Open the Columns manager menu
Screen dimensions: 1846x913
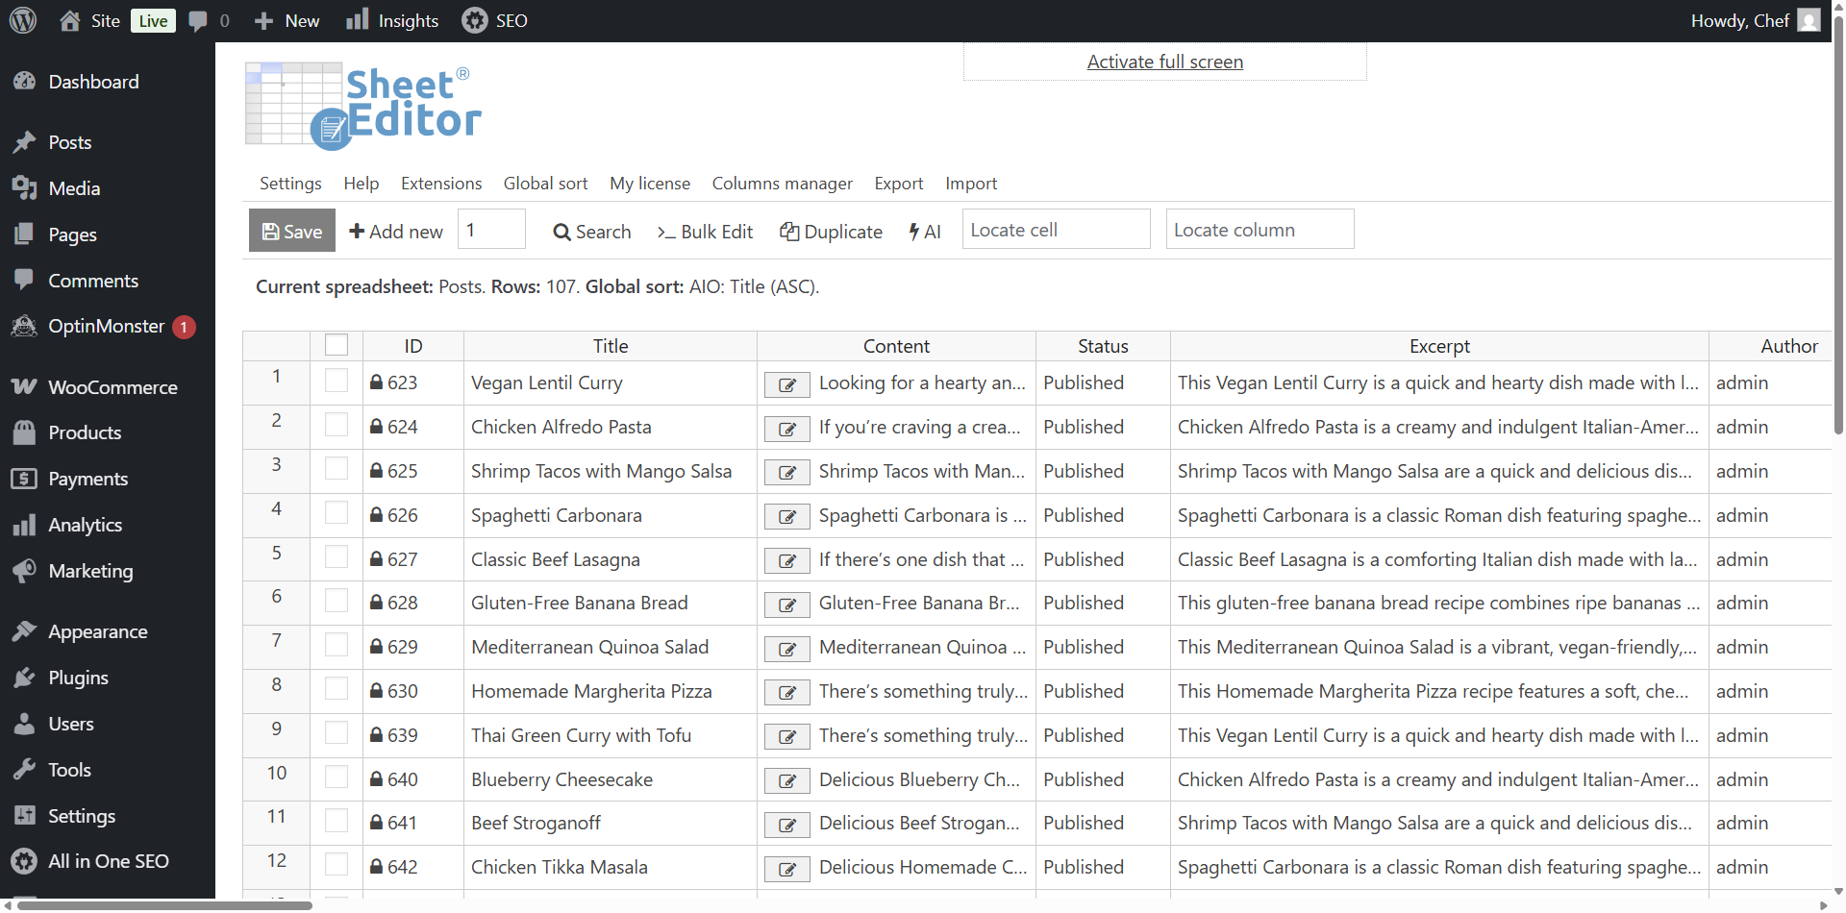782,184
